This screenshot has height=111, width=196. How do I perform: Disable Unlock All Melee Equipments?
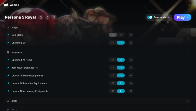[113, 75]
